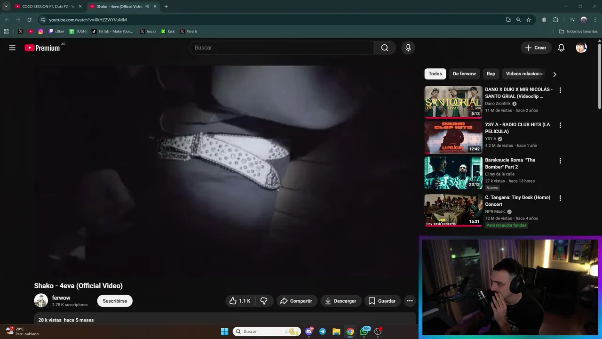602x339 pixels.
Task: Reload the page in Chrome
Action: [x=29, y=20]
